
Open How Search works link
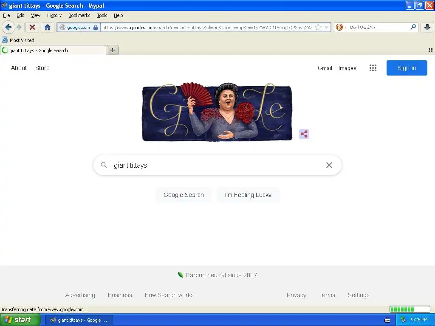coord(169,295)
